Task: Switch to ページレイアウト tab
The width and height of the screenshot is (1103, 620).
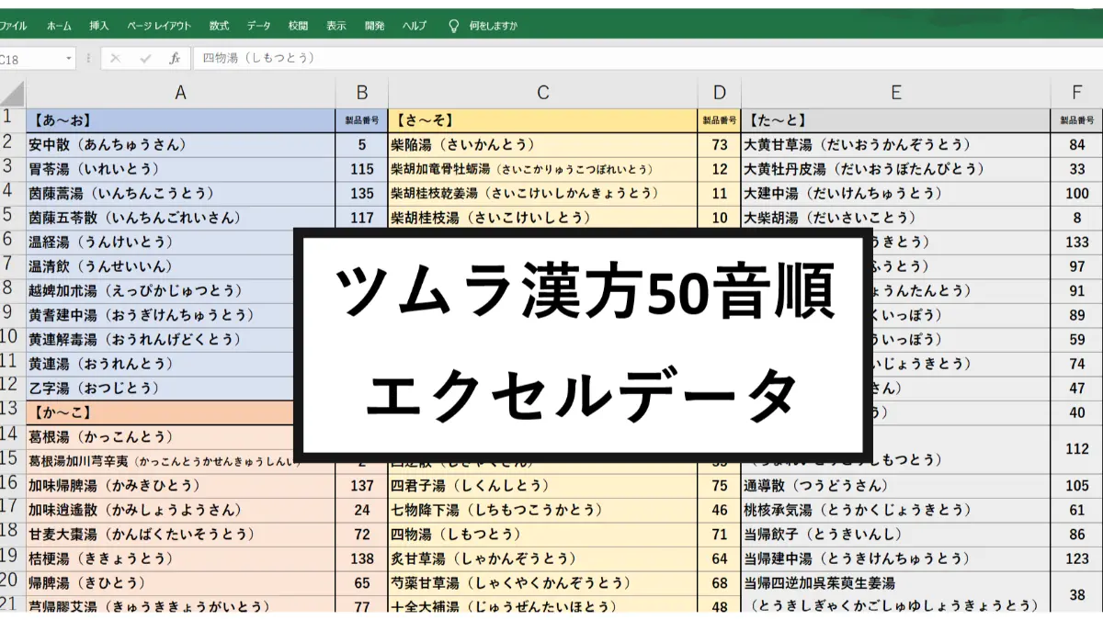Action: pos(159,27)
